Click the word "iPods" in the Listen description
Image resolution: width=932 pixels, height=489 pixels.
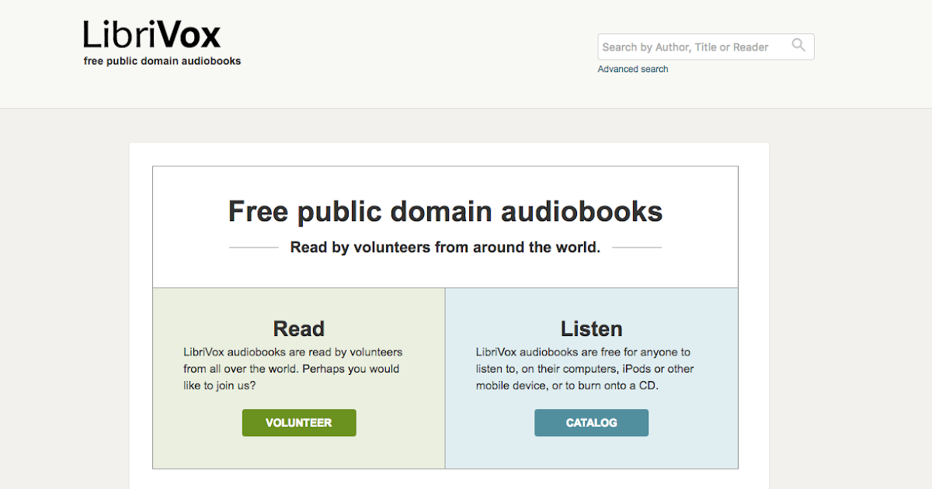pos(637,369)
